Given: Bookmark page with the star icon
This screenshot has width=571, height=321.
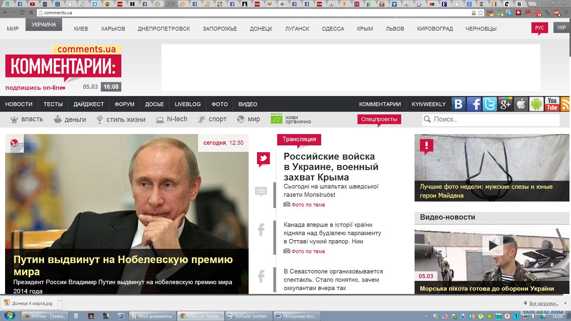Looking at the screenshot, I should click(x=480, y=13).
